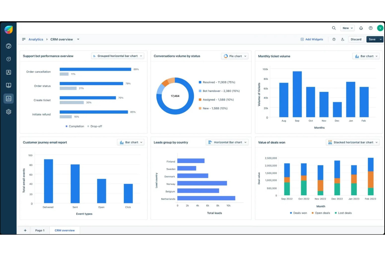Click the help question mark icon in top bar
Viewport: 385px width, 256px height.
371,28
